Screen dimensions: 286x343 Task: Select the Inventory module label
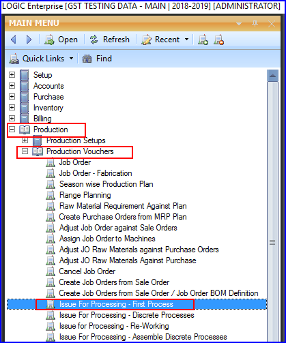[x=48, y=108]
